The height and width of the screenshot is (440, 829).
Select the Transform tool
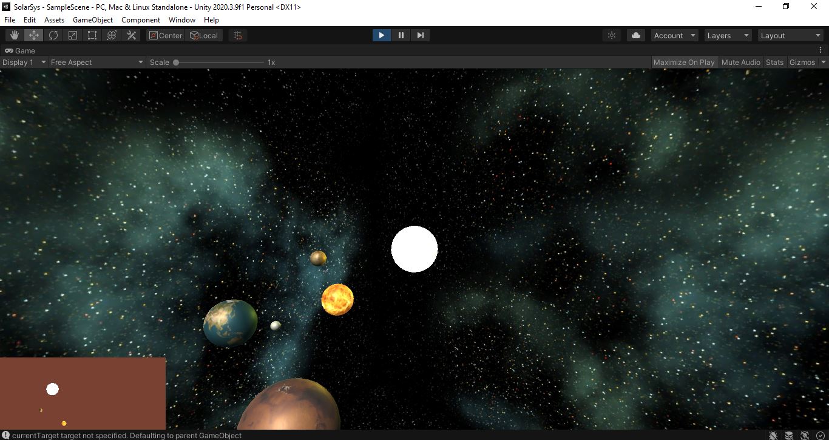[112, 35]
